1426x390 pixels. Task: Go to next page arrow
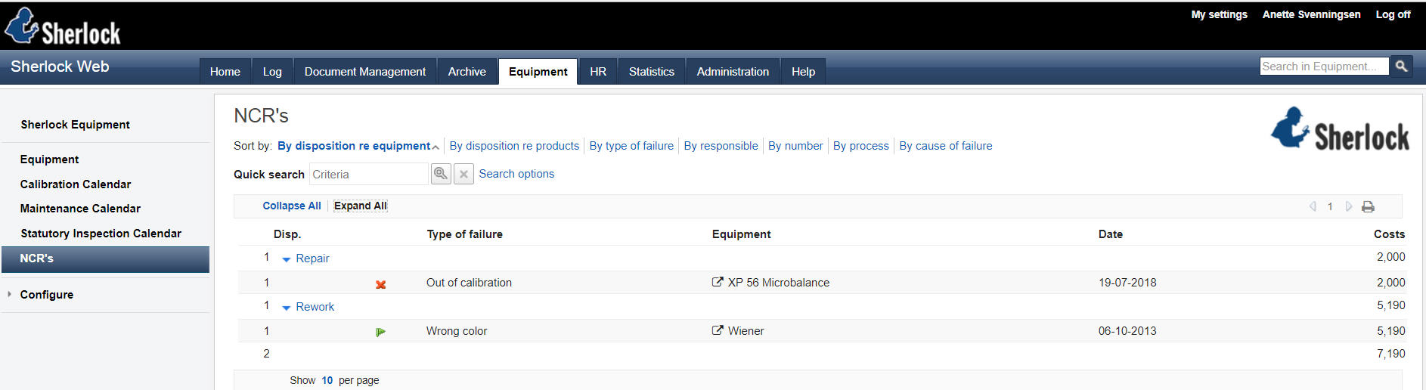coord(1348,206)
